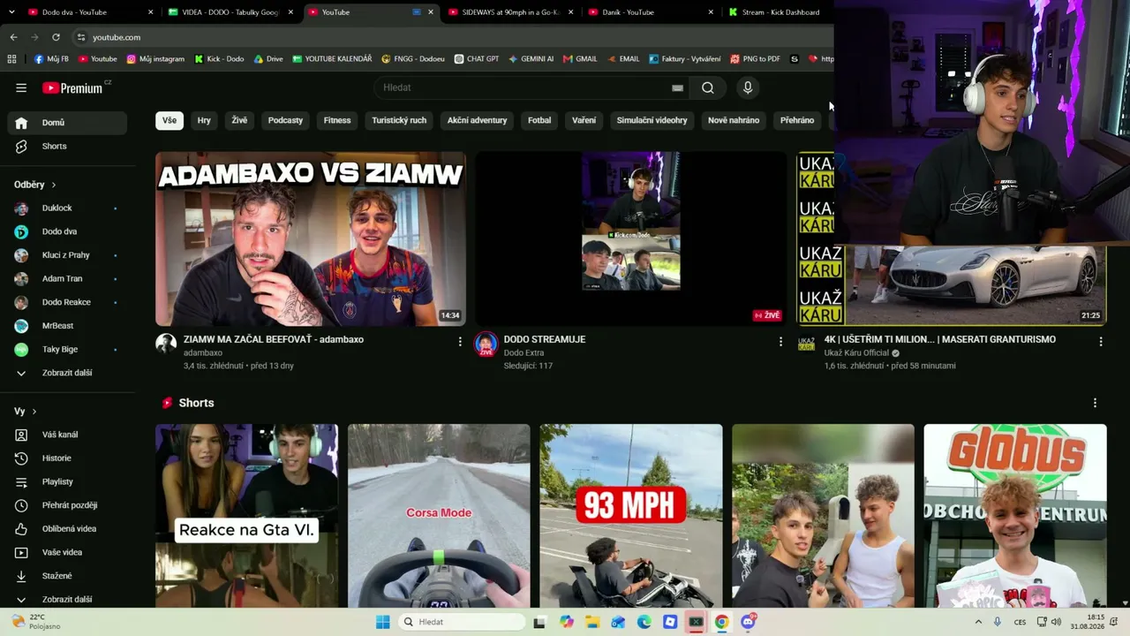
Task: Open the Windows Start menu
Action: 382,622
